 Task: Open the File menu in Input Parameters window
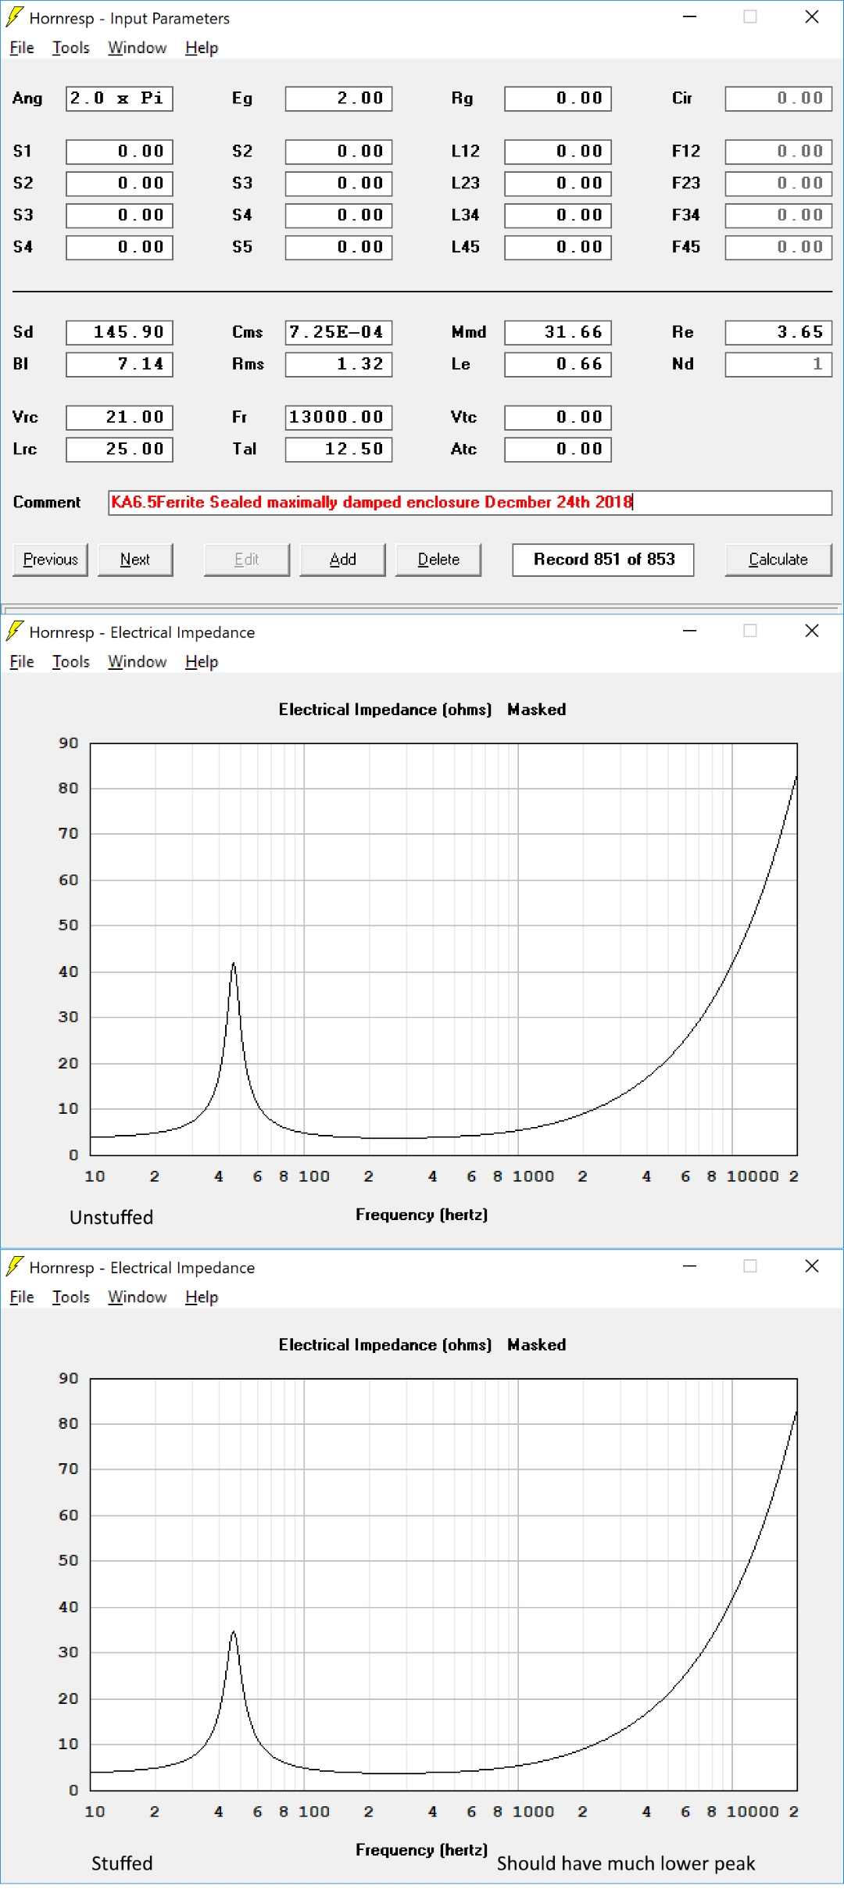(x=22, y=48)
